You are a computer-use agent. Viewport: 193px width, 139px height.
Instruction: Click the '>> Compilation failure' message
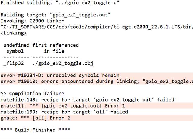pyautogui.click(x=32, y=93)
